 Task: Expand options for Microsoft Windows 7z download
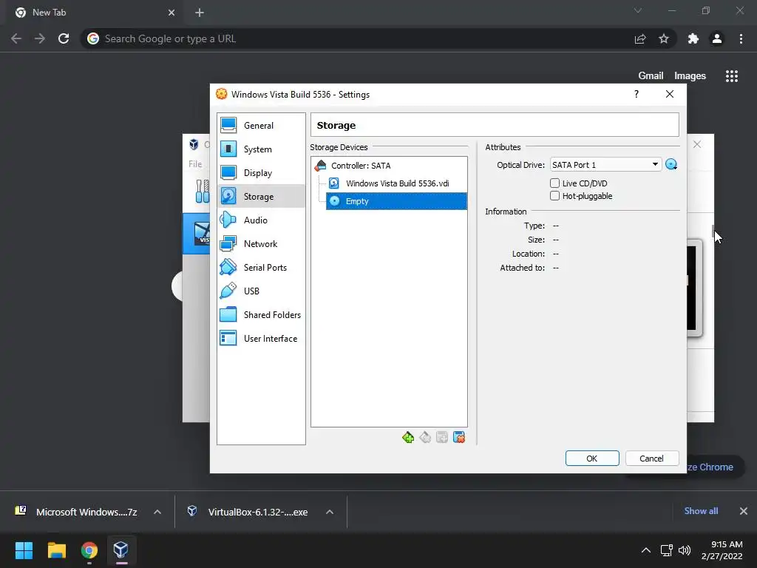click(x=157, y=512)
